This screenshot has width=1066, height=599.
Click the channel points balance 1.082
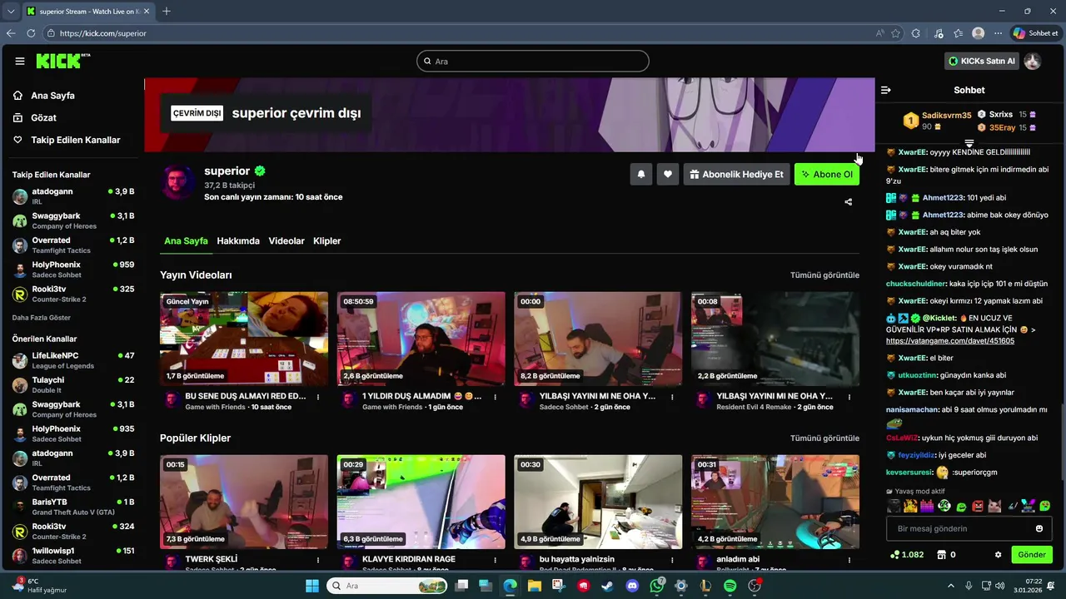tap(907, 555)
